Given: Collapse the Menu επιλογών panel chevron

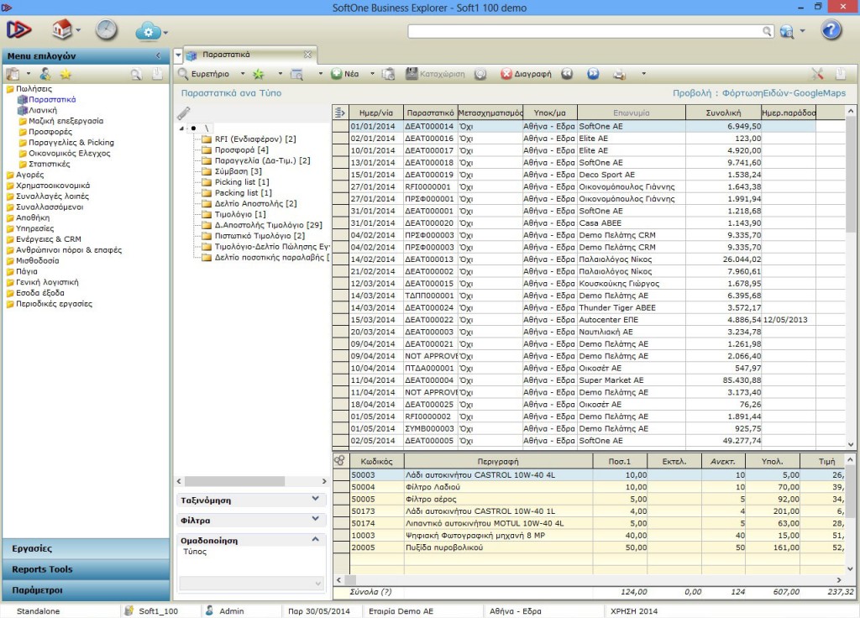Looking at the screenshot, I should point(158,55).
